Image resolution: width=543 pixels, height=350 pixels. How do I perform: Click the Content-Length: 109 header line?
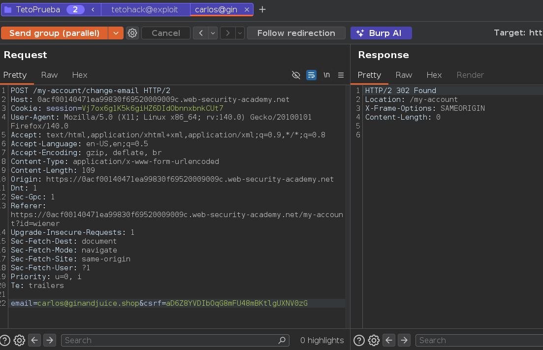pyautogui.click(x=53, y=170)
